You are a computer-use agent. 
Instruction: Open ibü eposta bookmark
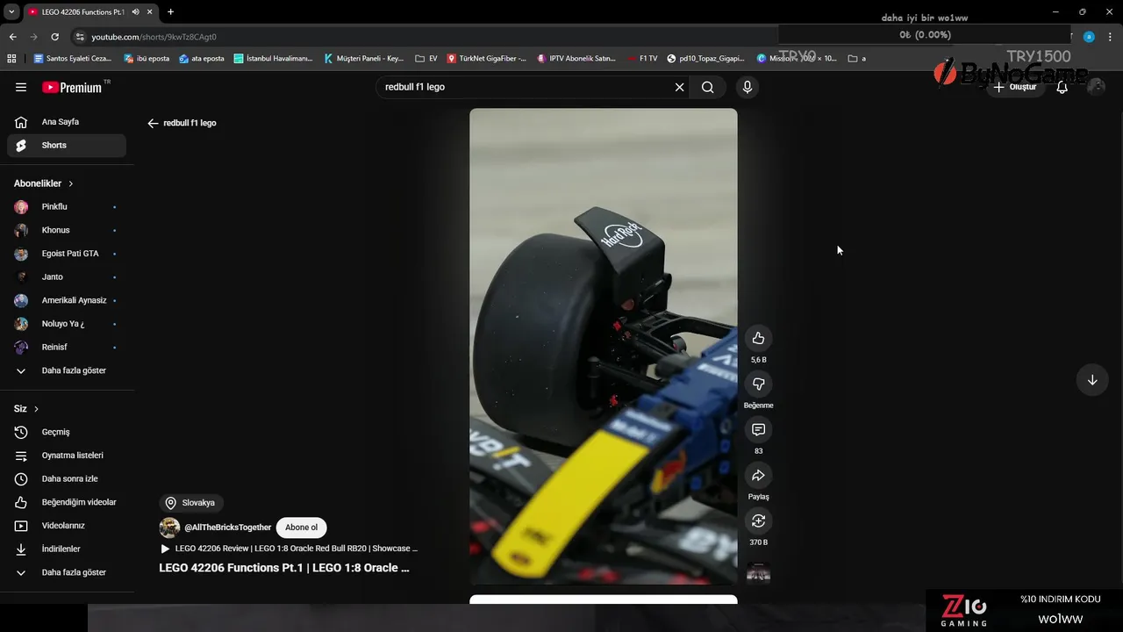(147, 59)
